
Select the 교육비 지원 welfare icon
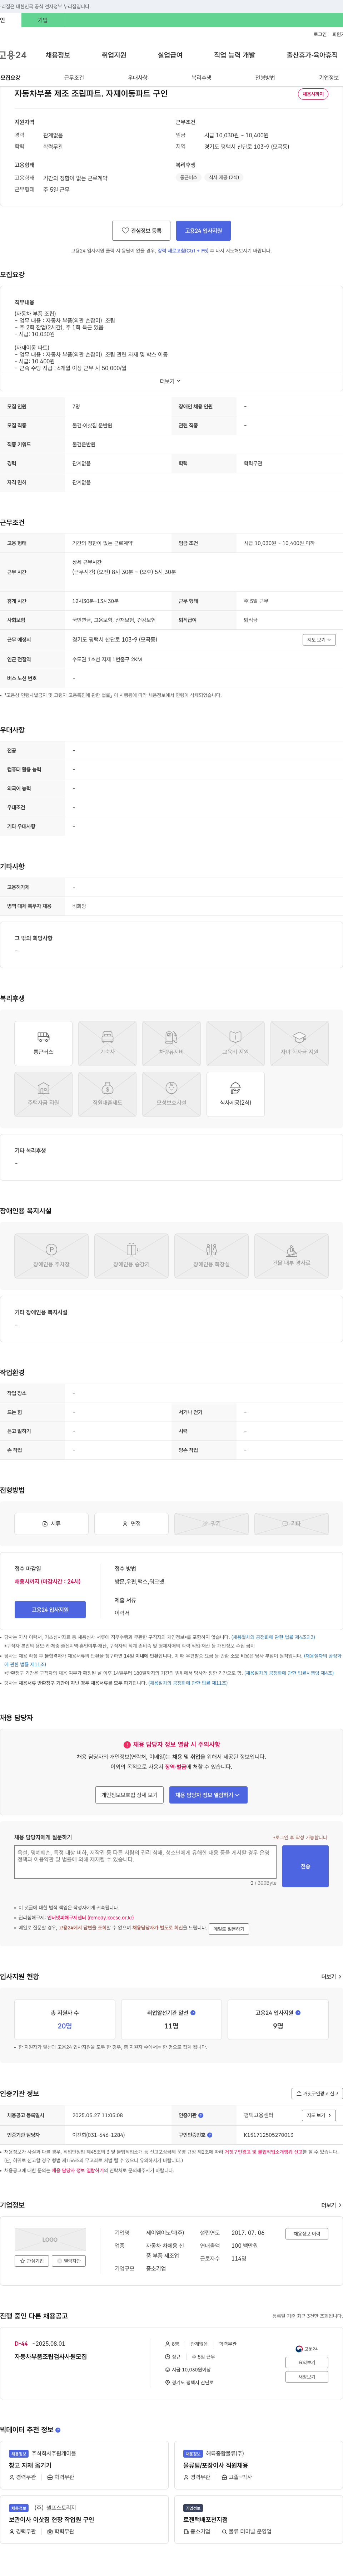click(x=235, y=1043)
